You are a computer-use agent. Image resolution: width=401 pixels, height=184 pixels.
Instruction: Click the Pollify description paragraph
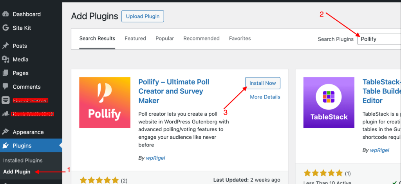(184, 129)
